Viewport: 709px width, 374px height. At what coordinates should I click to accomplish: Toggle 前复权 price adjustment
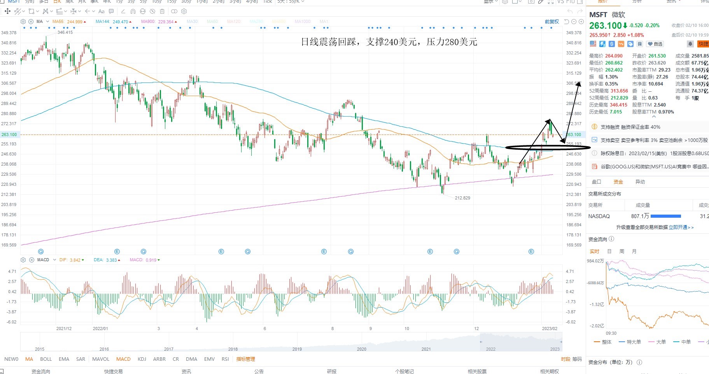coord(552,22)
